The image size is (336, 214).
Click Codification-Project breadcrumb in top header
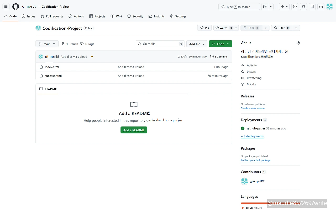56,7
